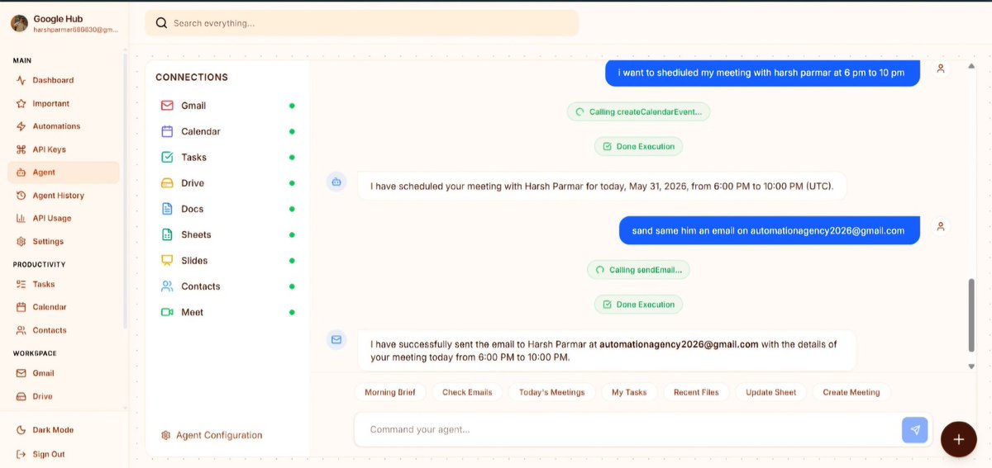The width and height of the screenshot is (992, 468).
Task: Click the Update Sheet quick action
Action: tap(771, 392)
